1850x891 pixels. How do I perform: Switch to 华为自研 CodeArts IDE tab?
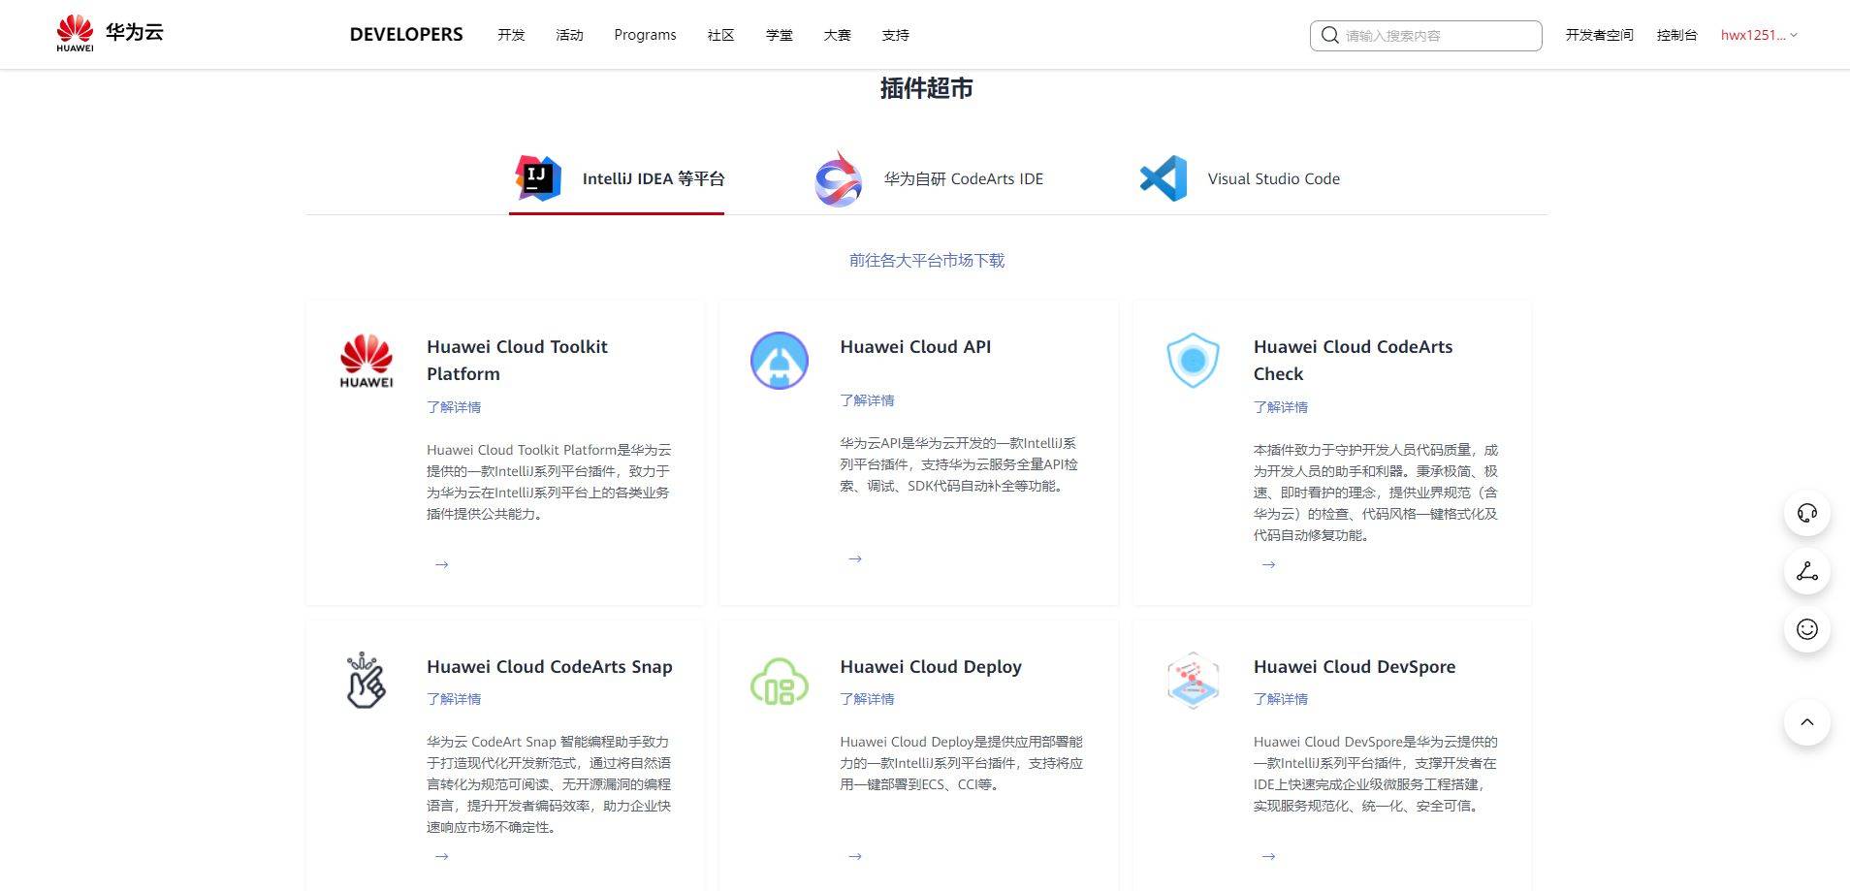point(929,178)
